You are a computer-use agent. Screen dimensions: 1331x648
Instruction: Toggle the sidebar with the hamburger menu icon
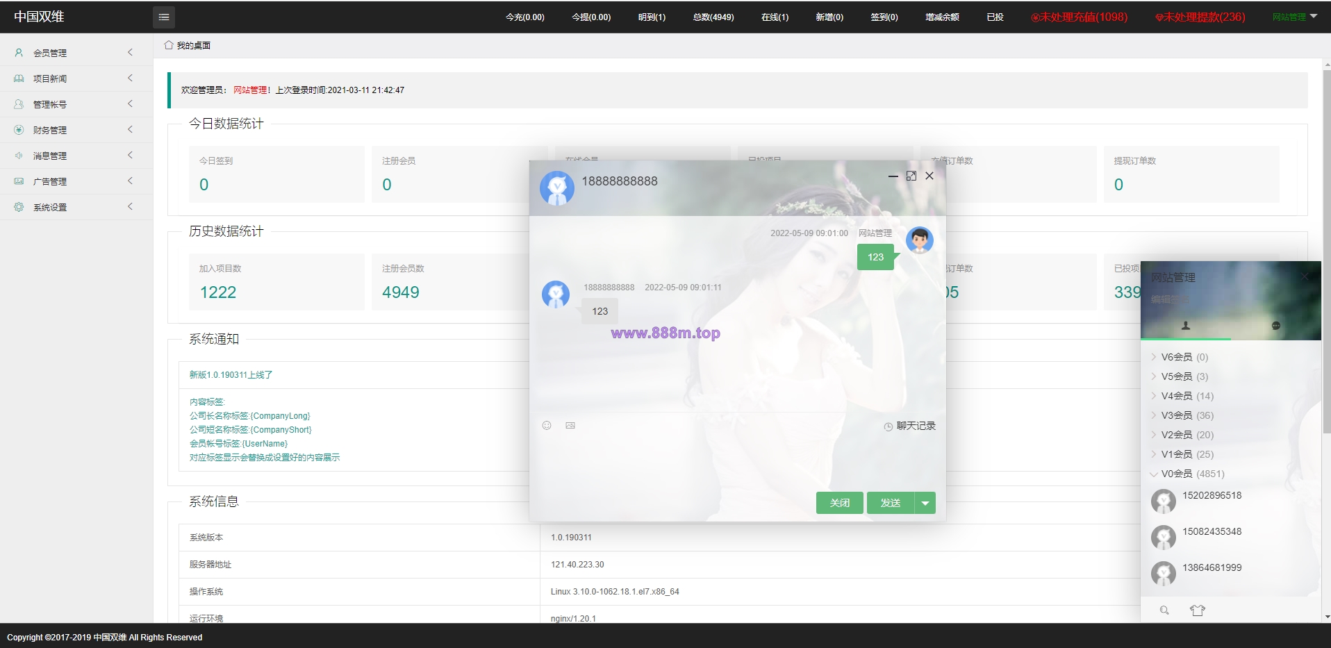(x=164, y=17)
